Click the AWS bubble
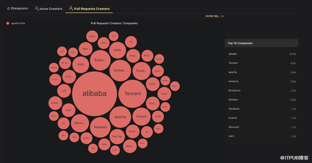Screen dimensions: 312x163 [81, 65]
